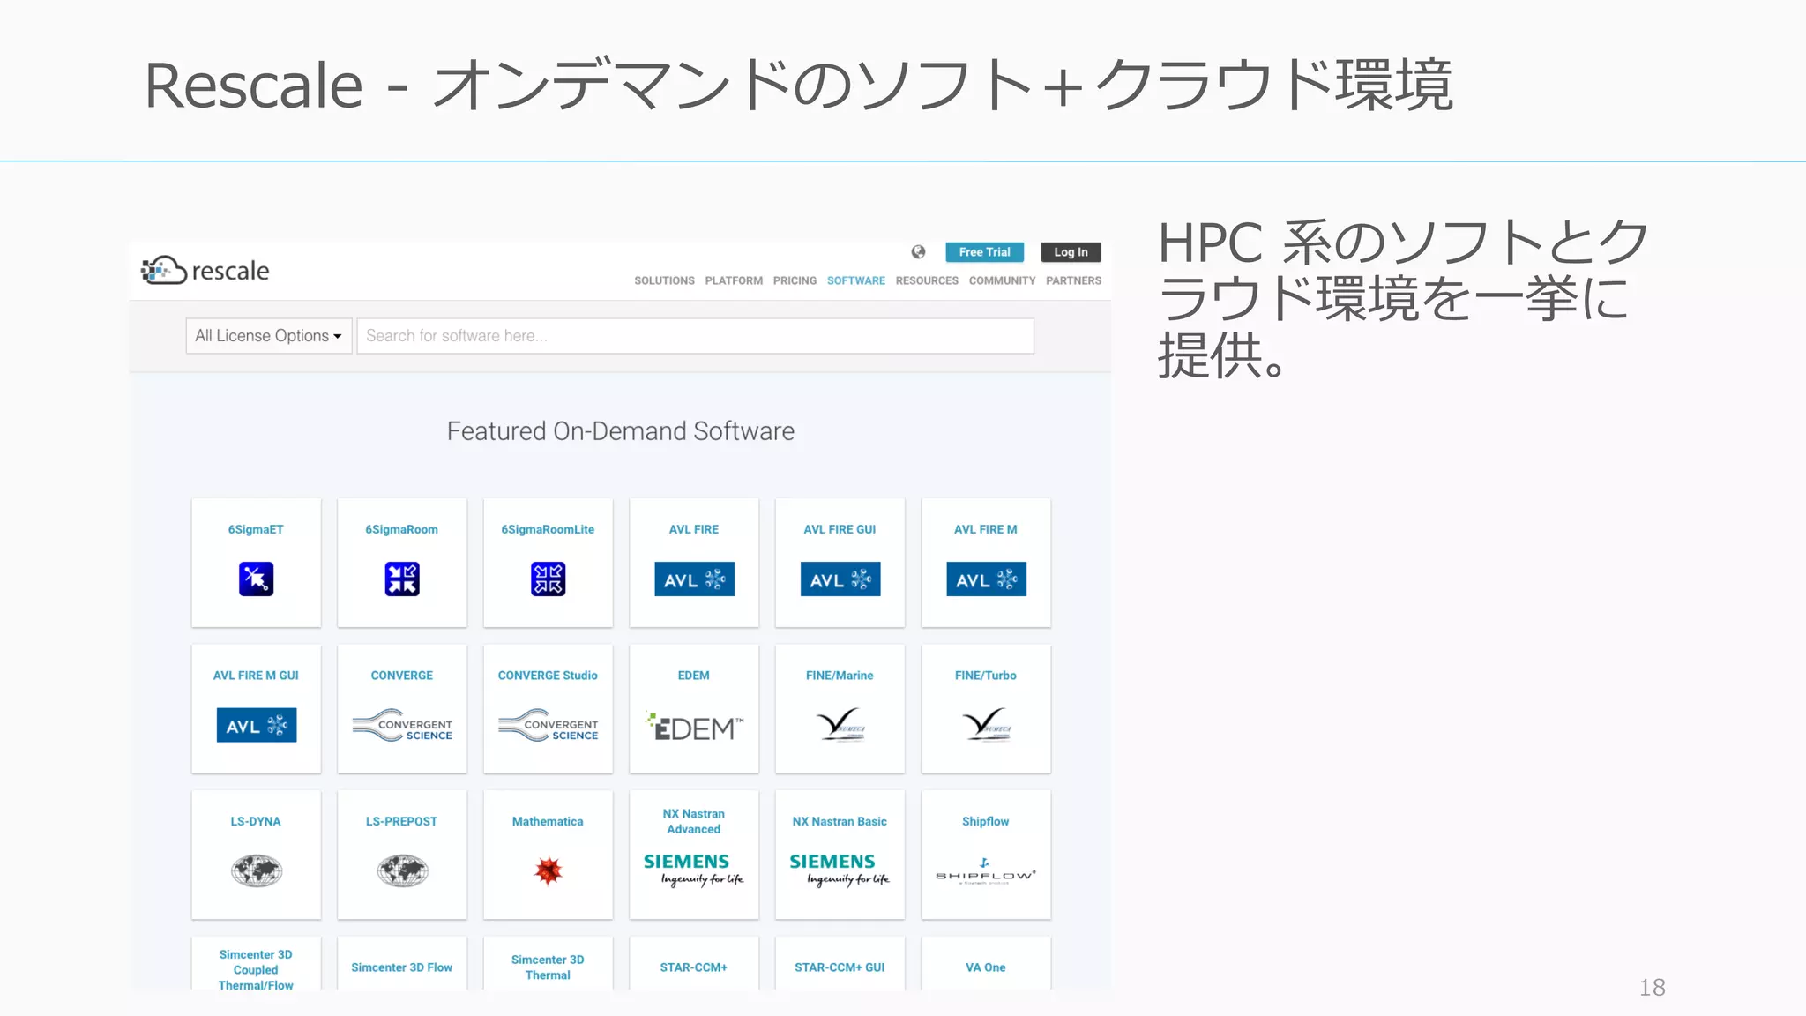Open the CONVERGE Studio title link
This screenshot has width=1806, height=1016.
548,676
